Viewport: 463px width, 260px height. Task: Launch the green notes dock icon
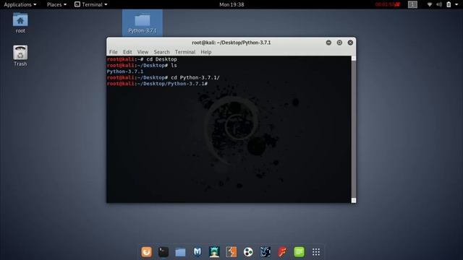(299, 252)
